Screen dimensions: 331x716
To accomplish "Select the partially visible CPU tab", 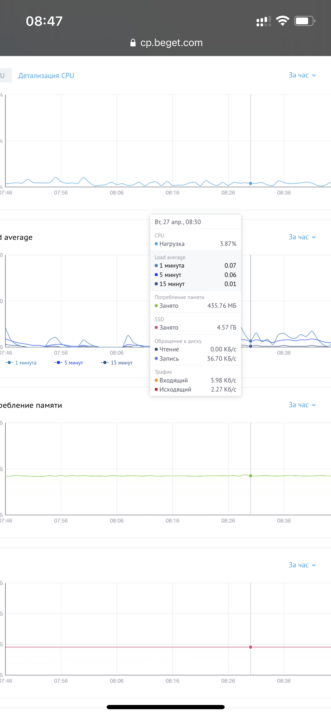I will point(5,75).
